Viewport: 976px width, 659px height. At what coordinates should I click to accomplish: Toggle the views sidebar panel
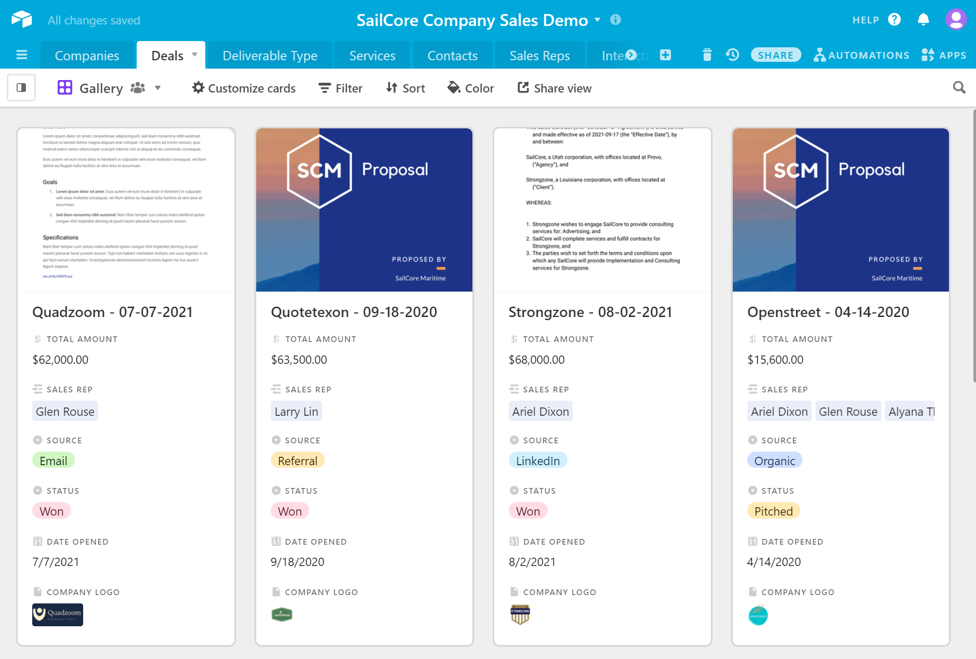21,88
